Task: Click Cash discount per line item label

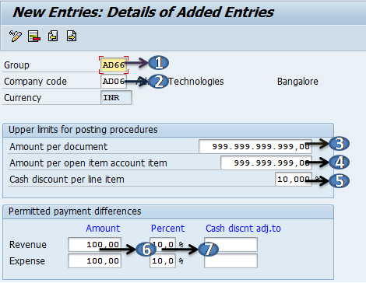Action: [67, 180]
